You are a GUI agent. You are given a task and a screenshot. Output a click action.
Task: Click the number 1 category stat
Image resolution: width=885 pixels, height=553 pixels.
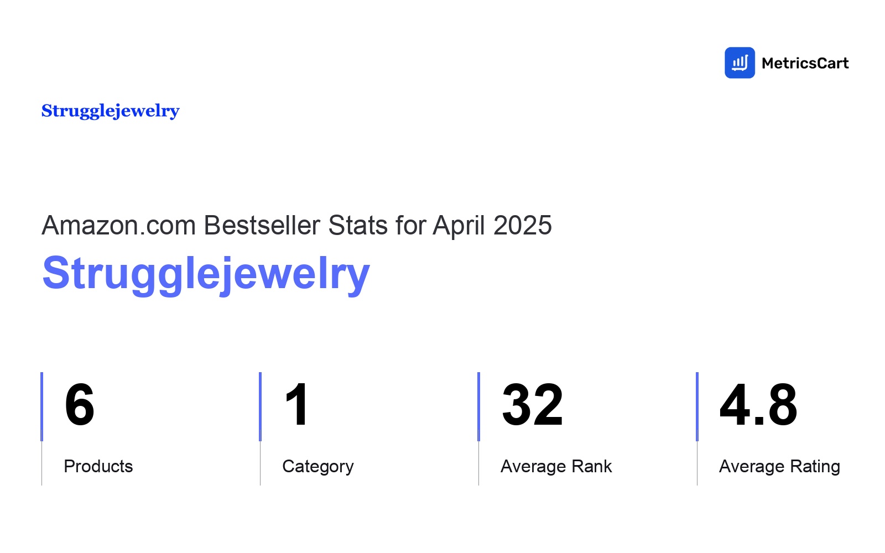tap(297, 405)
